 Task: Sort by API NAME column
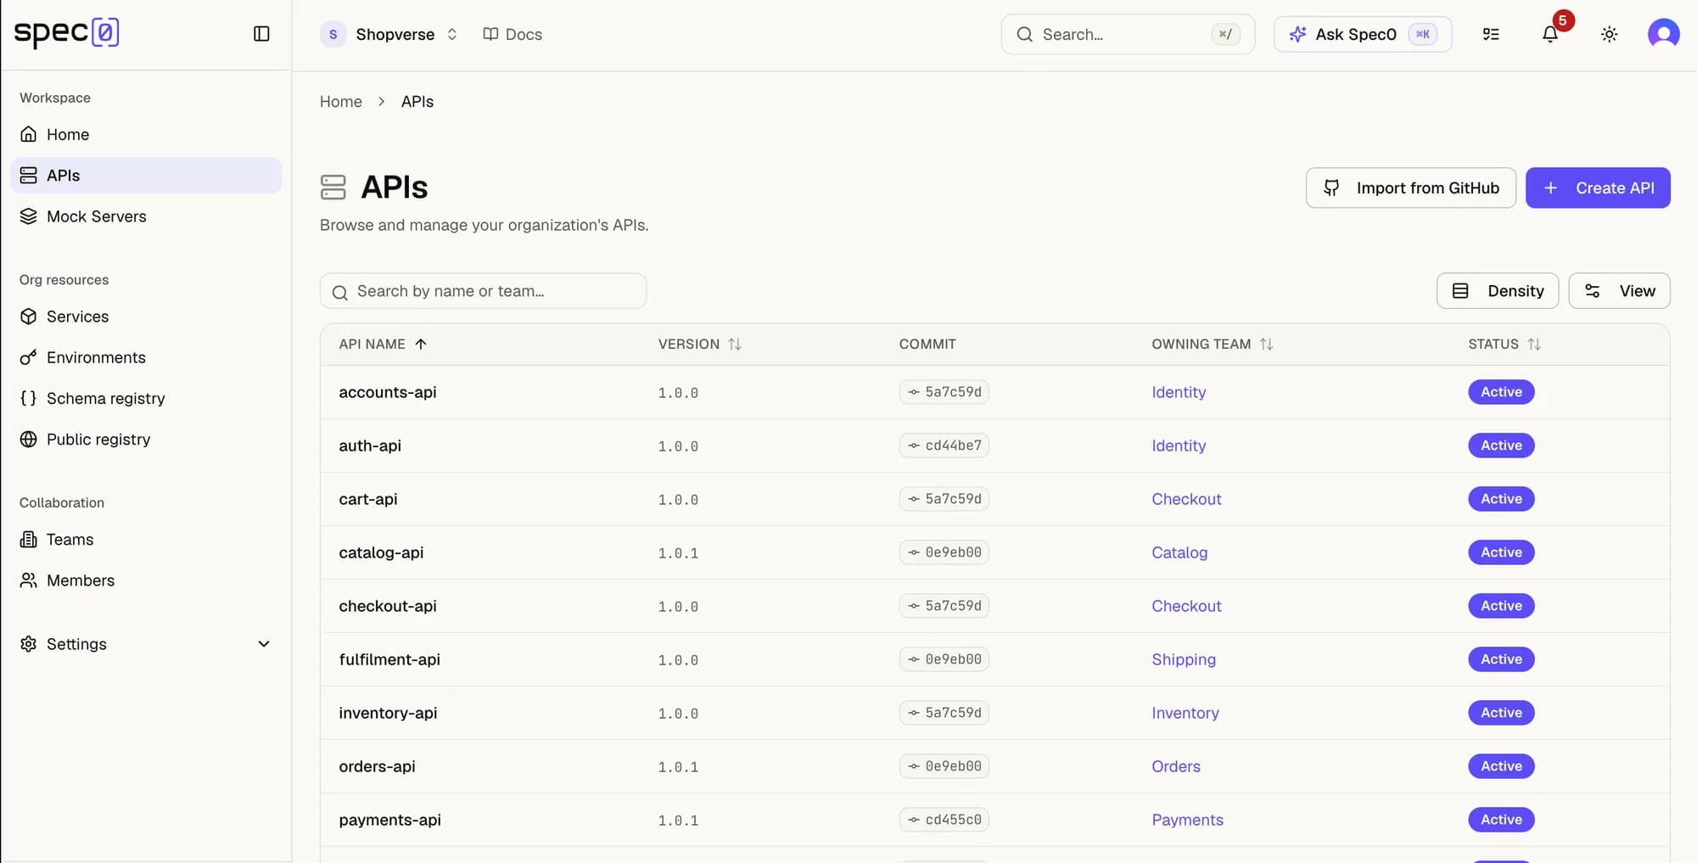pos(383,344)
